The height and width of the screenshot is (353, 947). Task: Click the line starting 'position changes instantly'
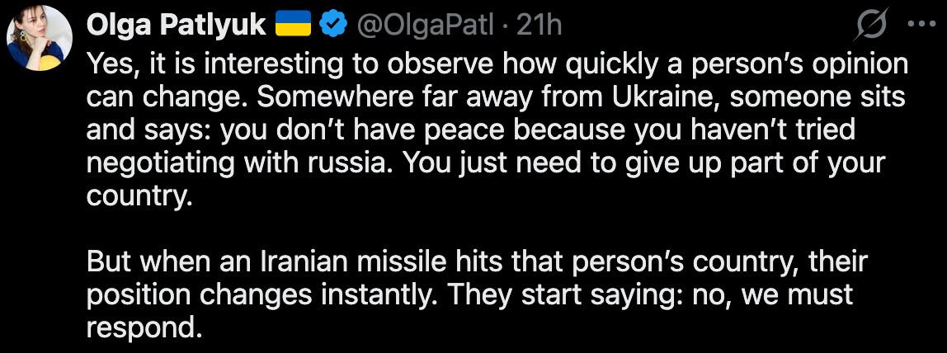(x=469, y=294)
